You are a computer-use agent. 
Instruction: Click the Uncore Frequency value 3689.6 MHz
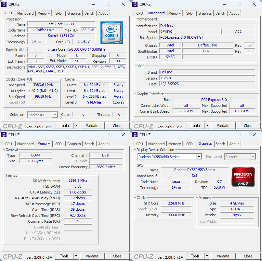pyautogui.click(x=106, y=167)
